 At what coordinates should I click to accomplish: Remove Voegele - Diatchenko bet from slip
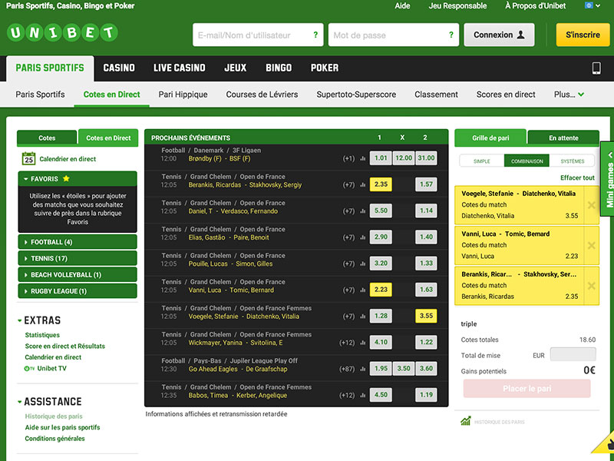(591, 205)
